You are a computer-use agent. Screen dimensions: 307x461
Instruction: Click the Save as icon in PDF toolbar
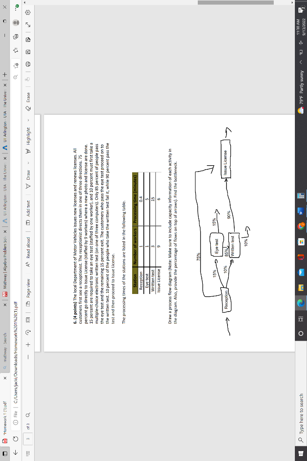coord(28,40)
